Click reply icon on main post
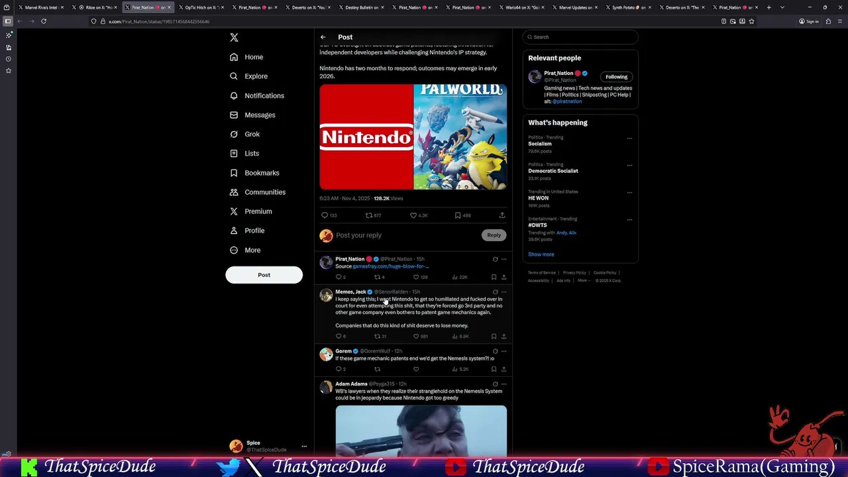 tap(325, 215)
